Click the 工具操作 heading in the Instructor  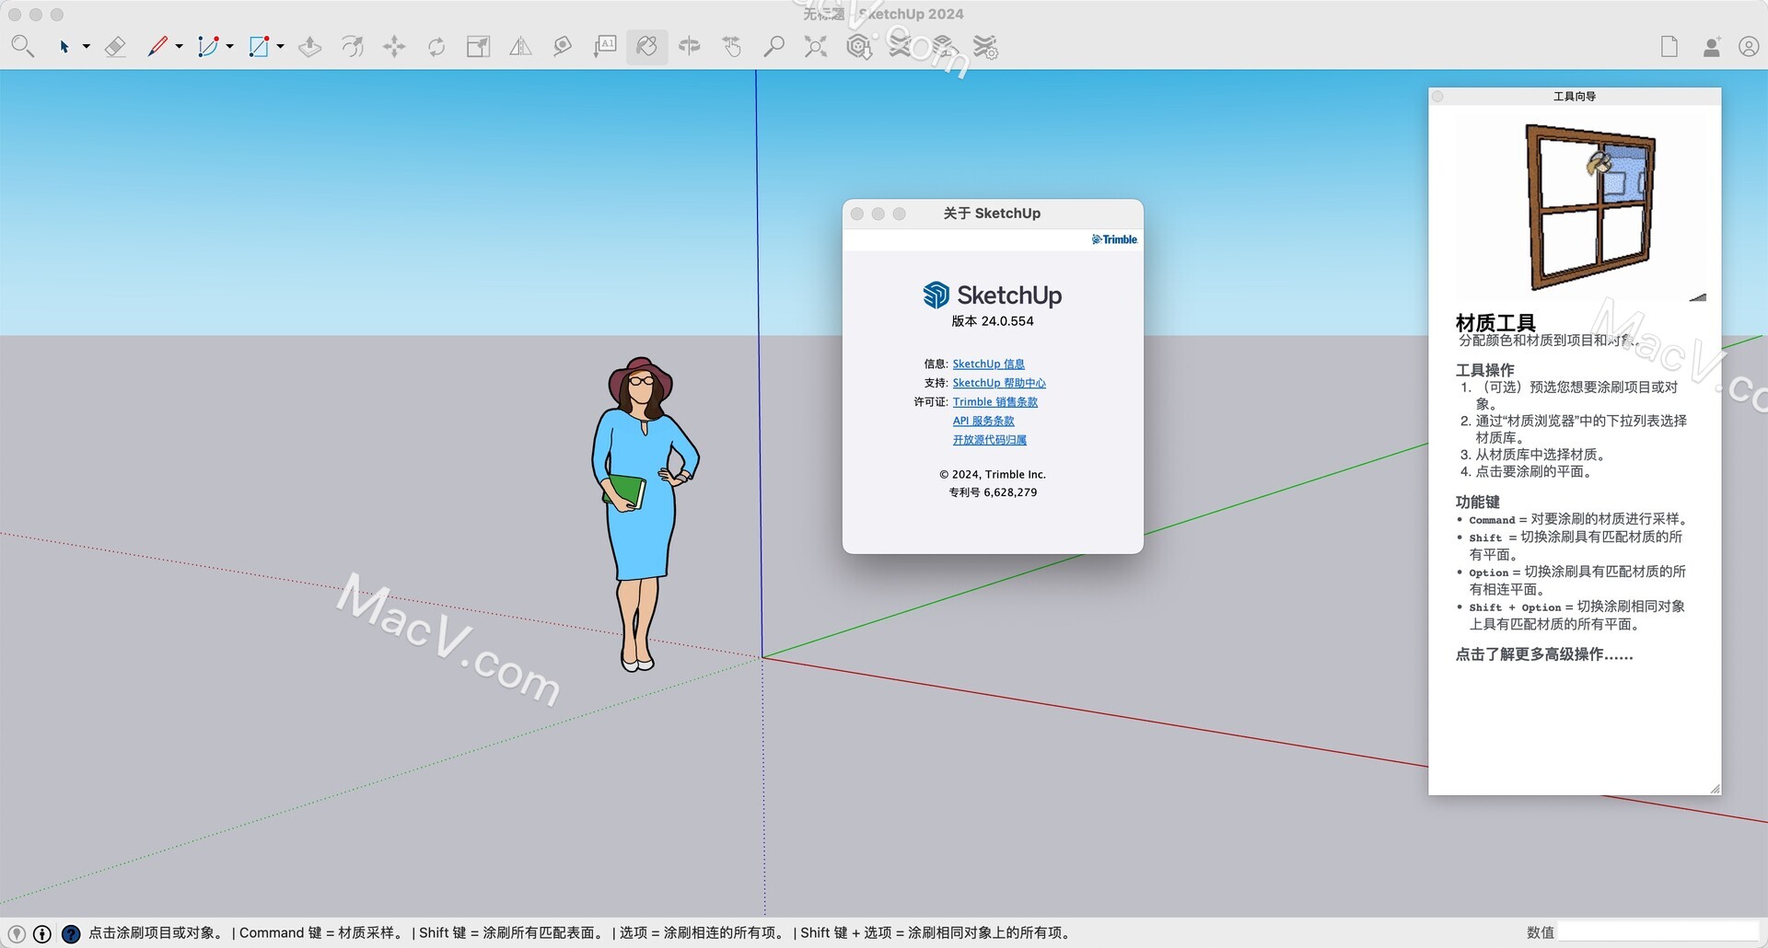(1484, 370)
